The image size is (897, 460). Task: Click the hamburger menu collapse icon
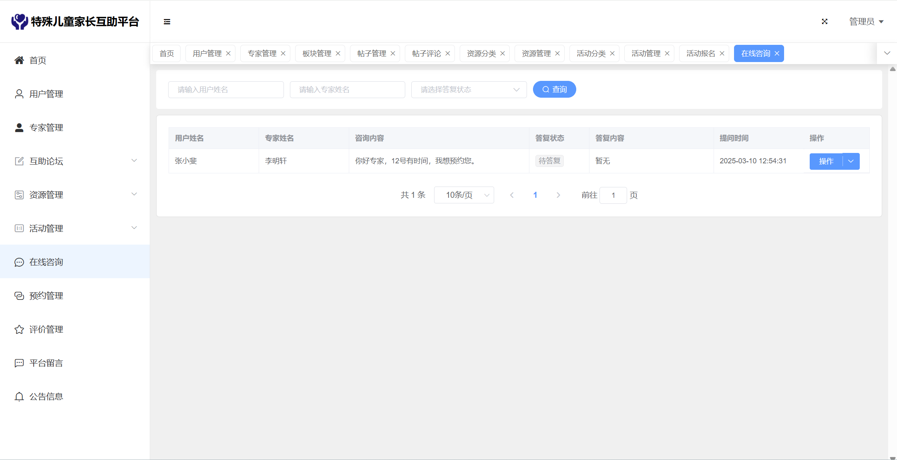tap(167, 22)
